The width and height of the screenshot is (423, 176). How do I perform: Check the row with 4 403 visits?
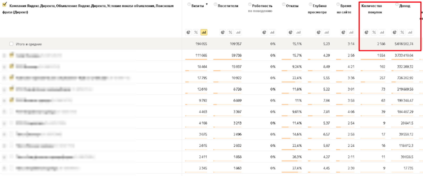click(11, 112)
